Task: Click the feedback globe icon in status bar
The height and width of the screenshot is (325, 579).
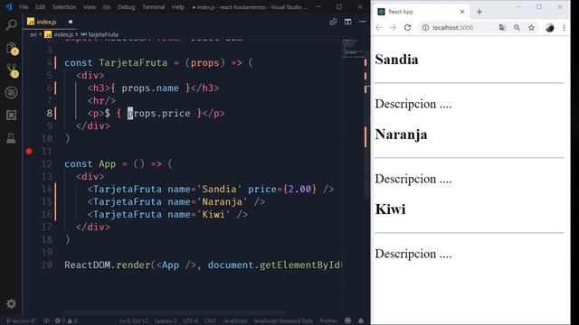Action: click(x=347, y=320)
